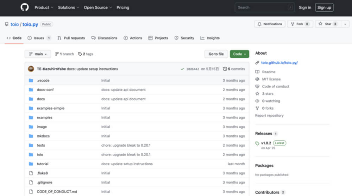The image size is (352, 196).
Task: Click the GitHub logo icon
Action: click(25, 7)
